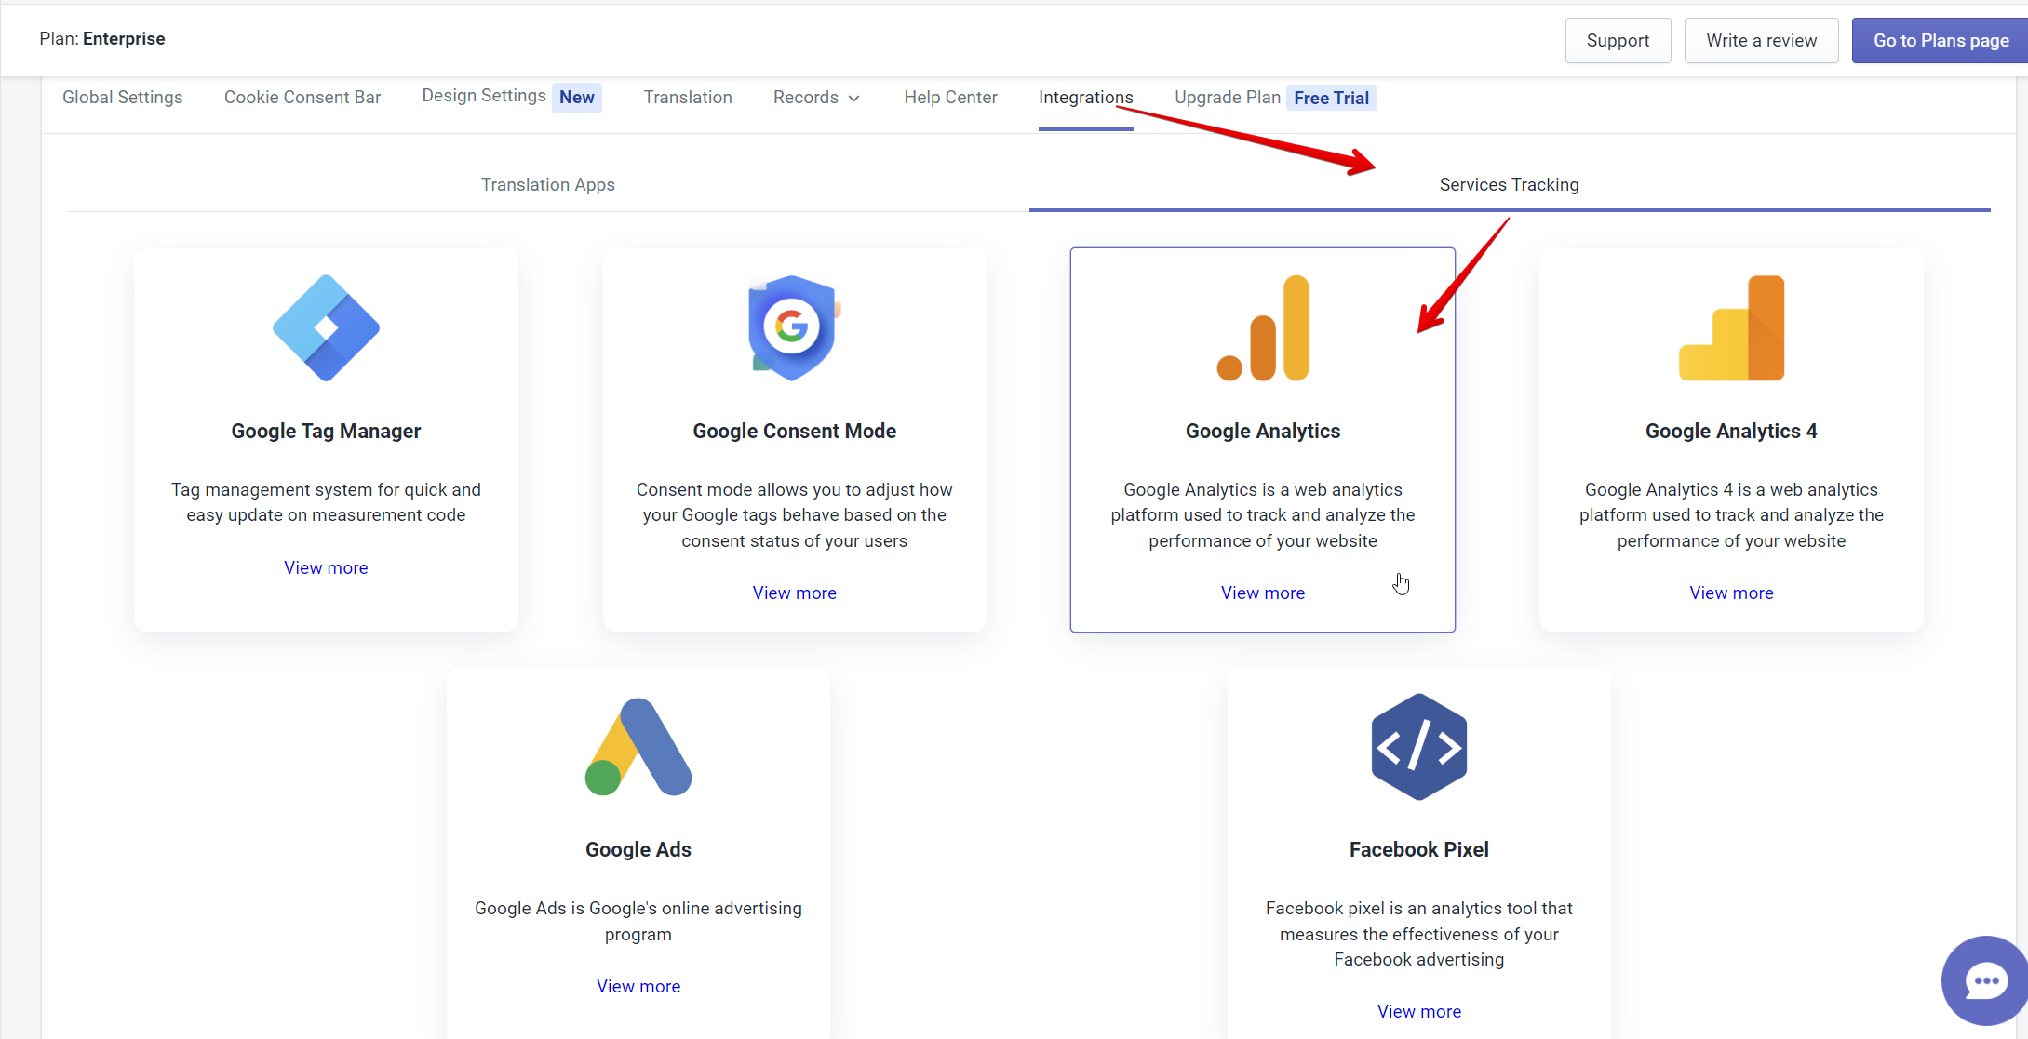
Task: Click the New badge beside Design Settings
Action: click(577, 98)
